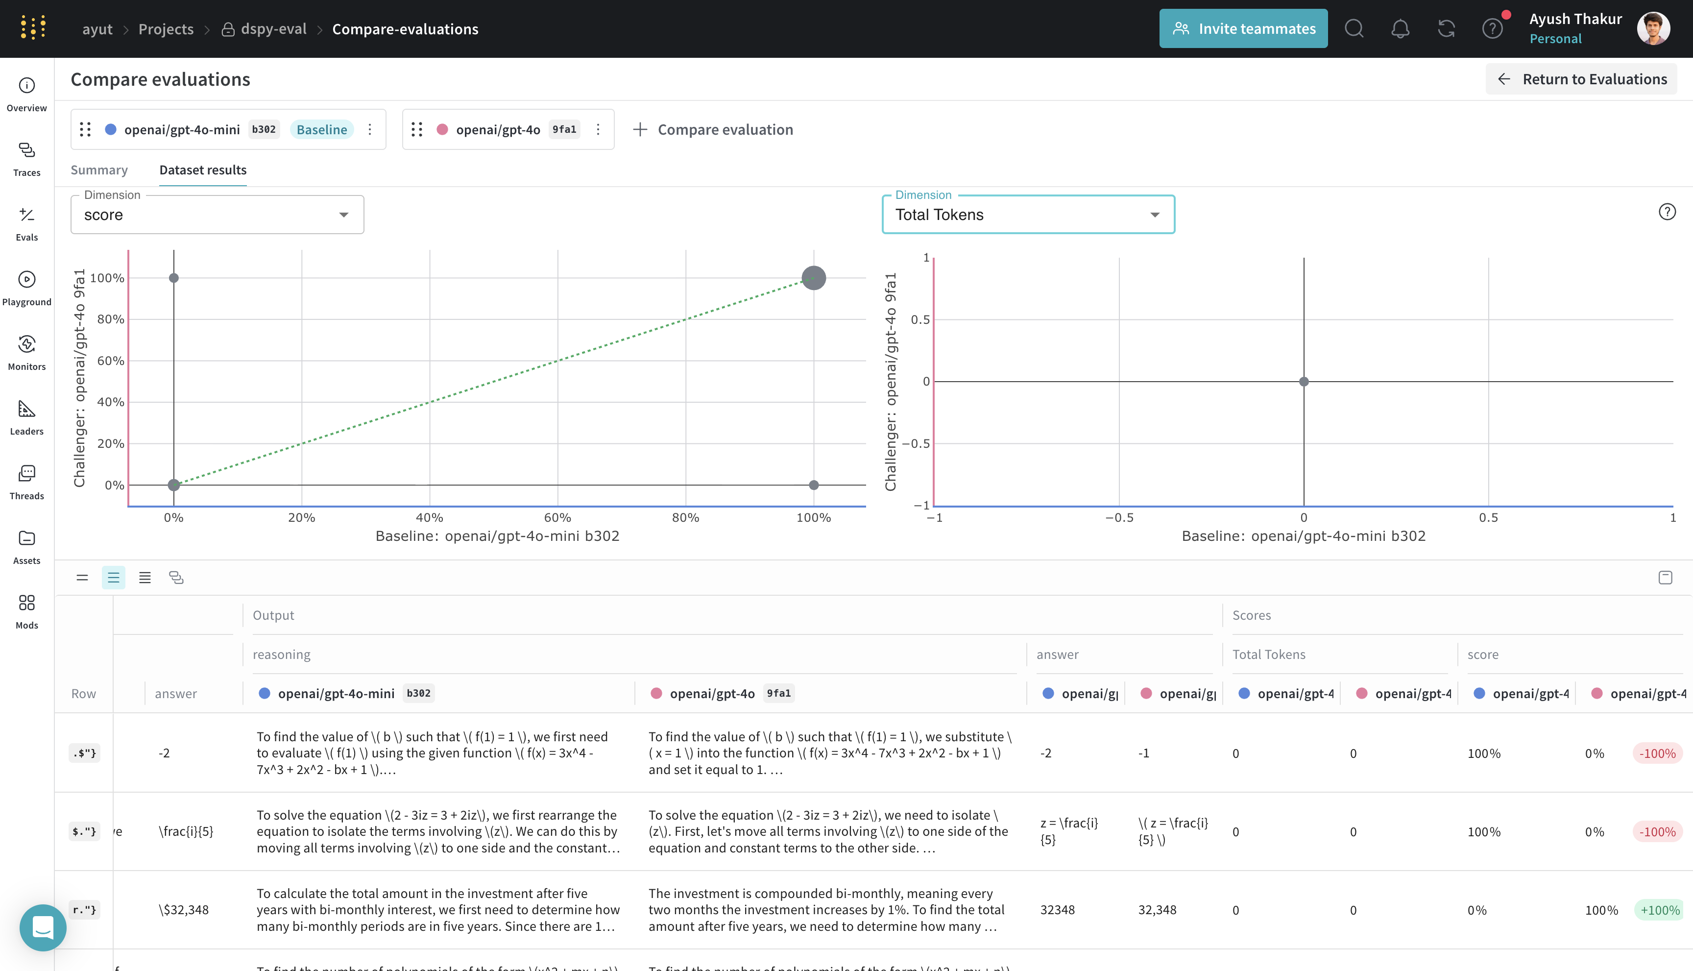The width and height of the screenshot is (1693, 971).
Task: Open the Monitors sidebar page
Action: [x=26, y=353]
